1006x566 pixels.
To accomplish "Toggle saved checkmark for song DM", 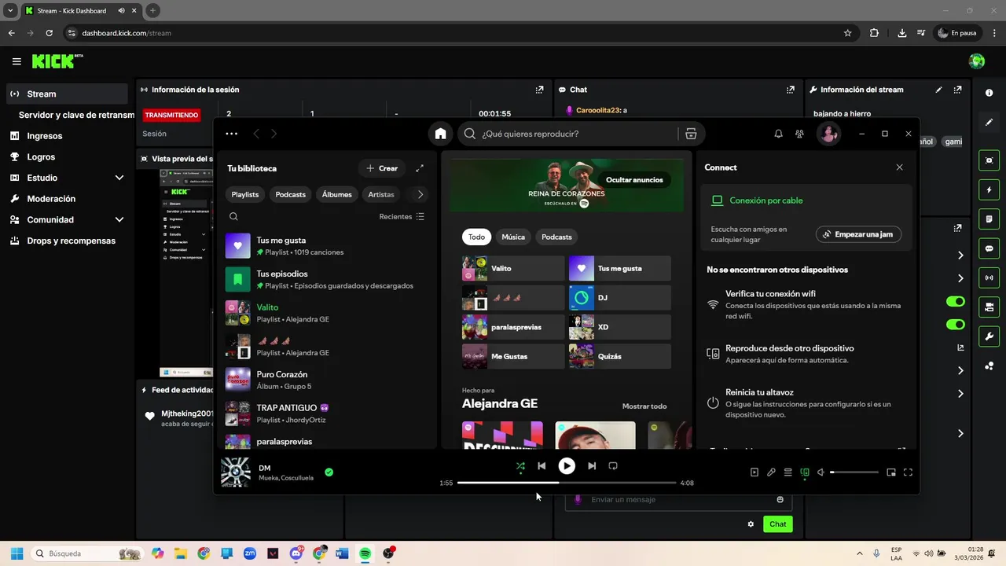I will coord(329,472).
